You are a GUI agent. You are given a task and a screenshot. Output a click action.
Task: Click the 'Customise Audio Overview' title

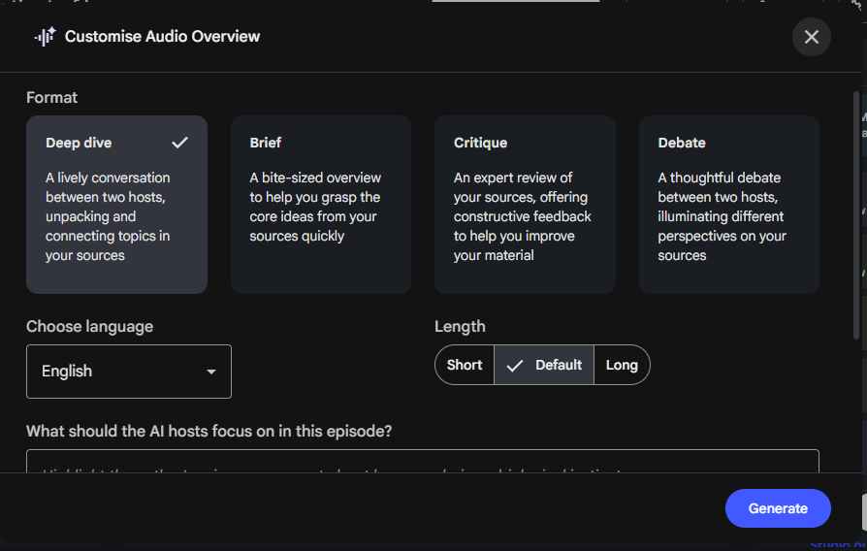(162, 37)
